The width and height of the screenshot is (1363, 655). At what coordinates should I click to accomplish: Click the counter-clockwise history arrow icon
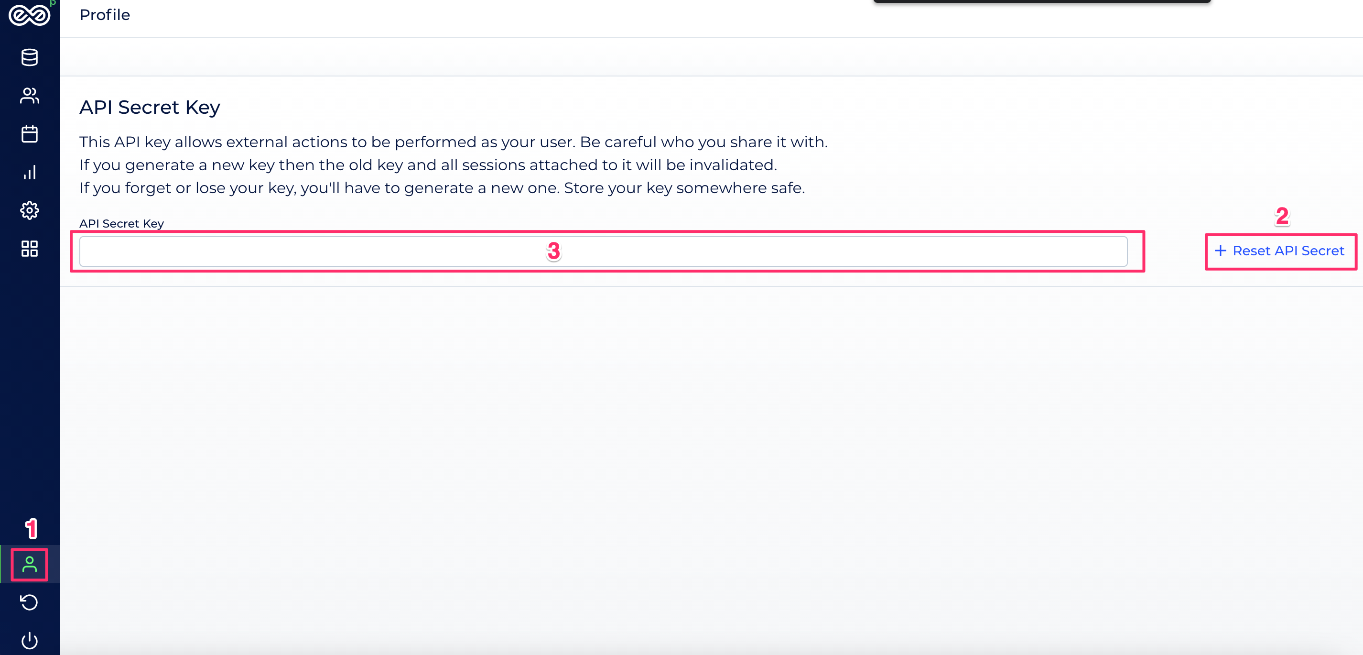29,602
